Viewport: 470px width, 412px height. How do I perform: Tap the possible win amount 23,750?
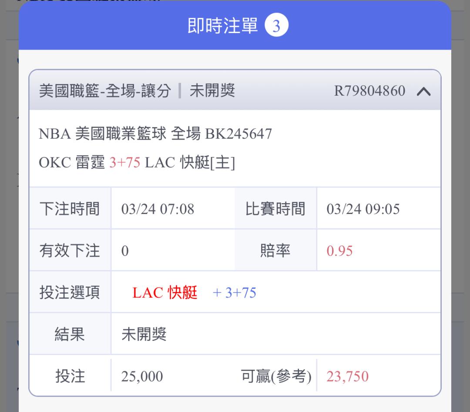click(347, 376)
